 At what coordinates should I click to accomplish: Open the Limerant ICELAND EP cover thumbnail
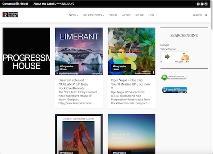click(79, 51)
